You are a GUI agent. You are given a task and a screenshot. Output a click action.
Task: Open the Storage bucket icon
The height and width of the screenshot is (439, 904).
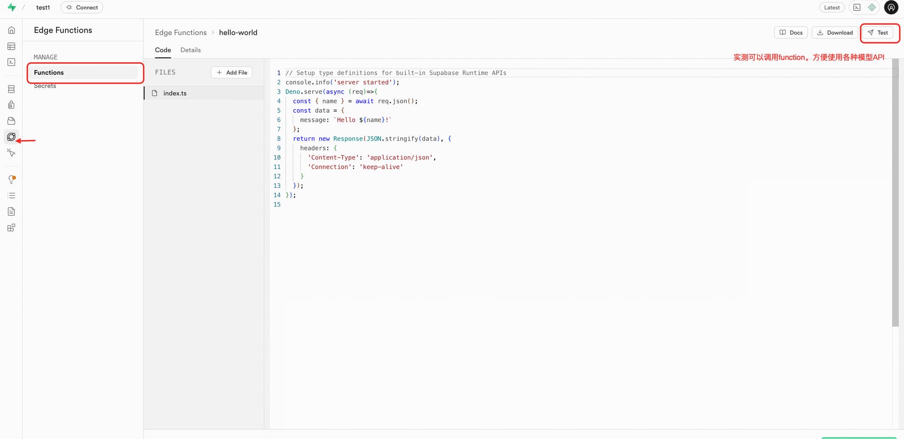[11, 121]
